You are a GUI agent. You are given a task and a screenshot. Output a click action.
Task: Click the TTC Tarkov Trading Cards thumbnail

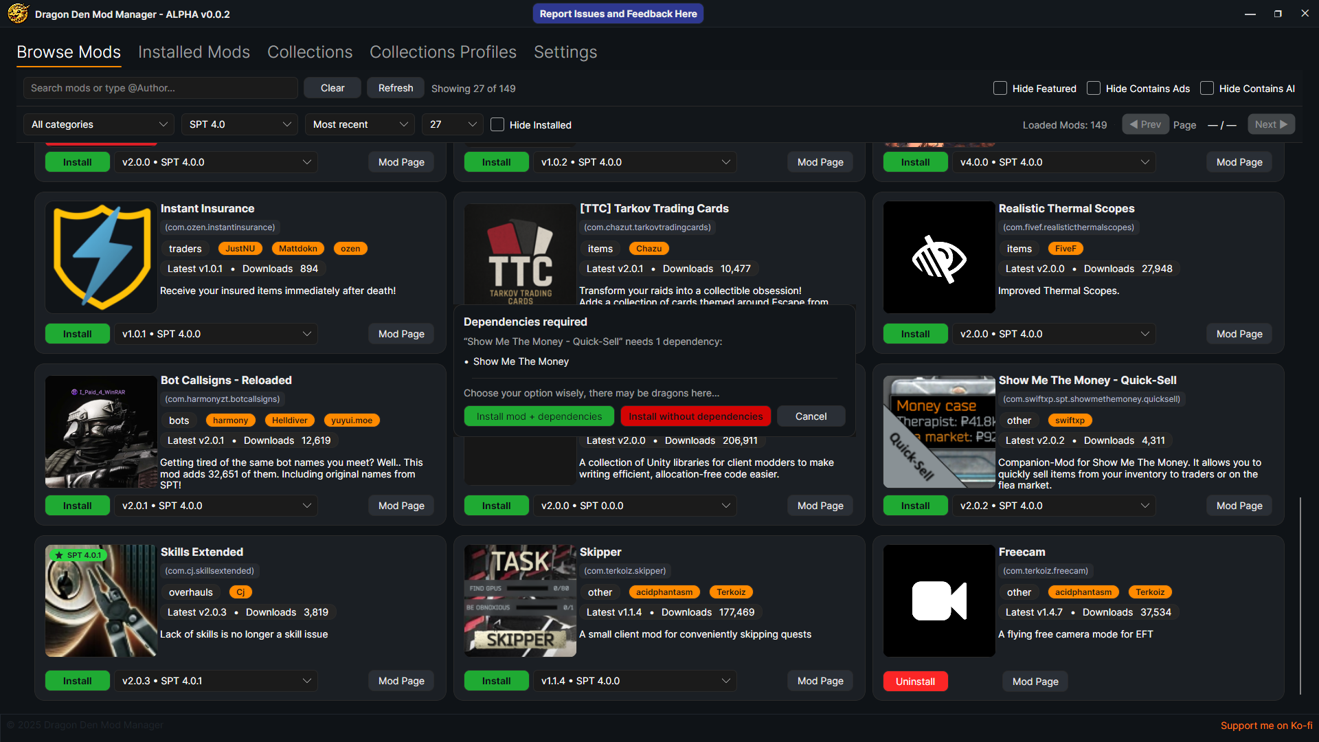[520, 254]
